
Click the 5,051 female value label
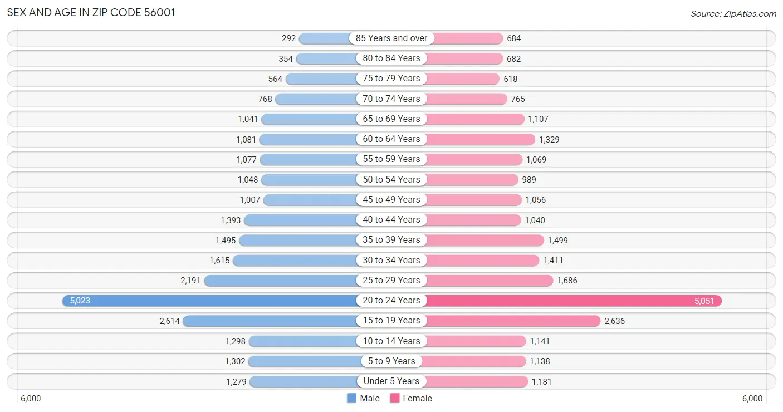704,301
